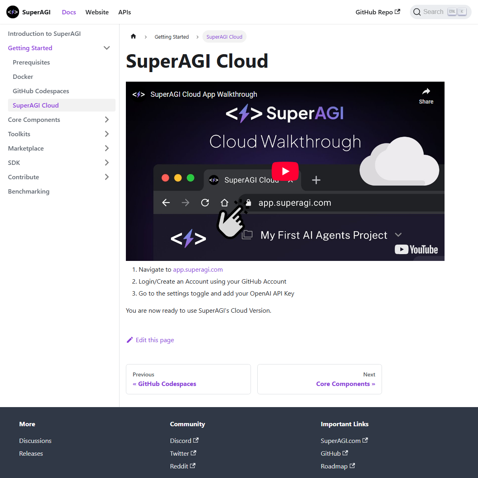
Task: Open the Website navbar item
Action: tap(97, 12)
